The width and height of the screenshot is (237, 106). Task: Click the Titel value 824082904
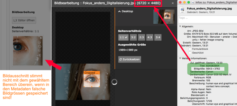pos(213,66)
